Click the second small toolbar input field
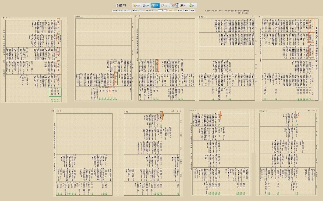 tap(166, 10)
